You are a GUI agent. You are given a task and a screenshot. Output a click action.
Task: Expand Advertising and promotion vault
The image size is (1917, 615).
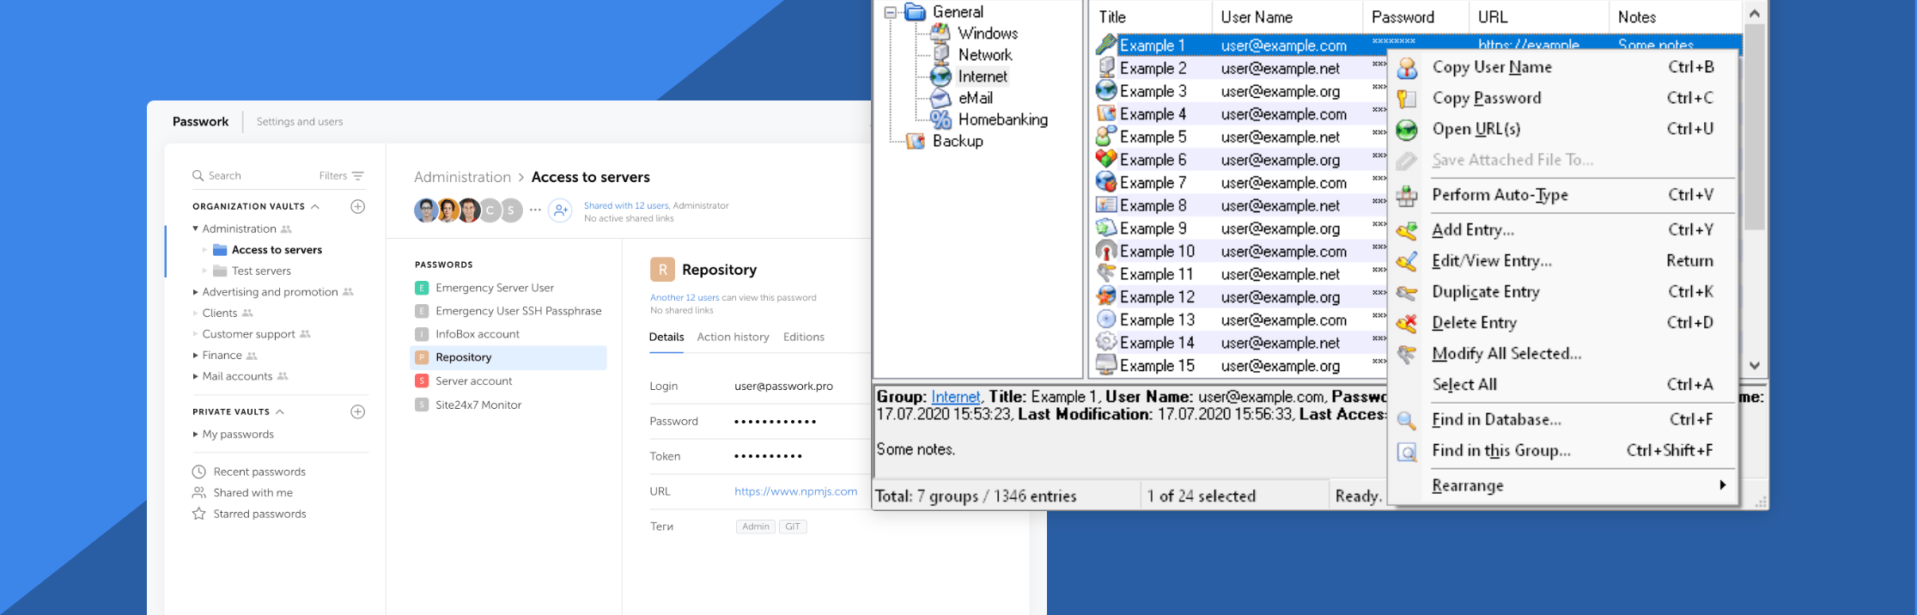[x=195, y=292]
